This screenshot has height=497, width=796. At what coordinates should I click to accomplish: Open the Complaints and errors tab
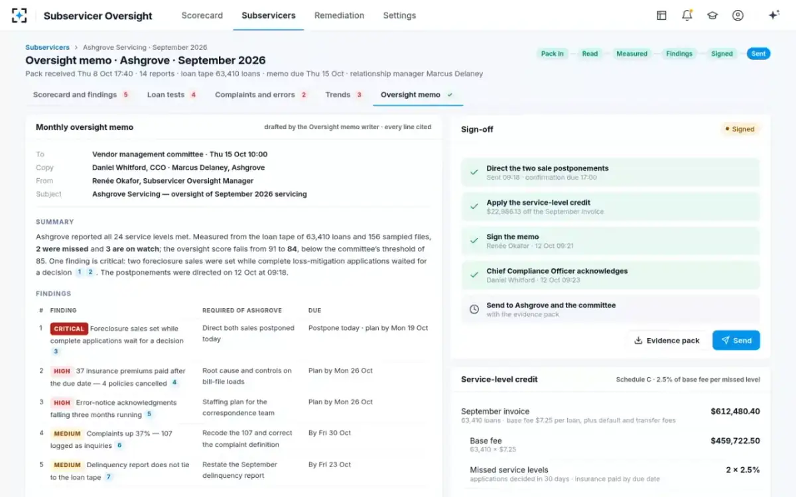(261, 95)
